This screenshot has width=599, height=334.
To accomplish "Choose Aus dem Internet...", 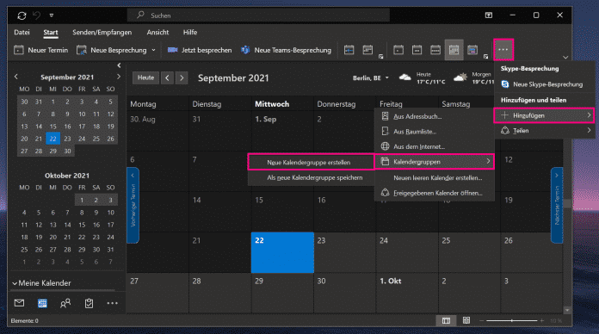I will [435, 146].
